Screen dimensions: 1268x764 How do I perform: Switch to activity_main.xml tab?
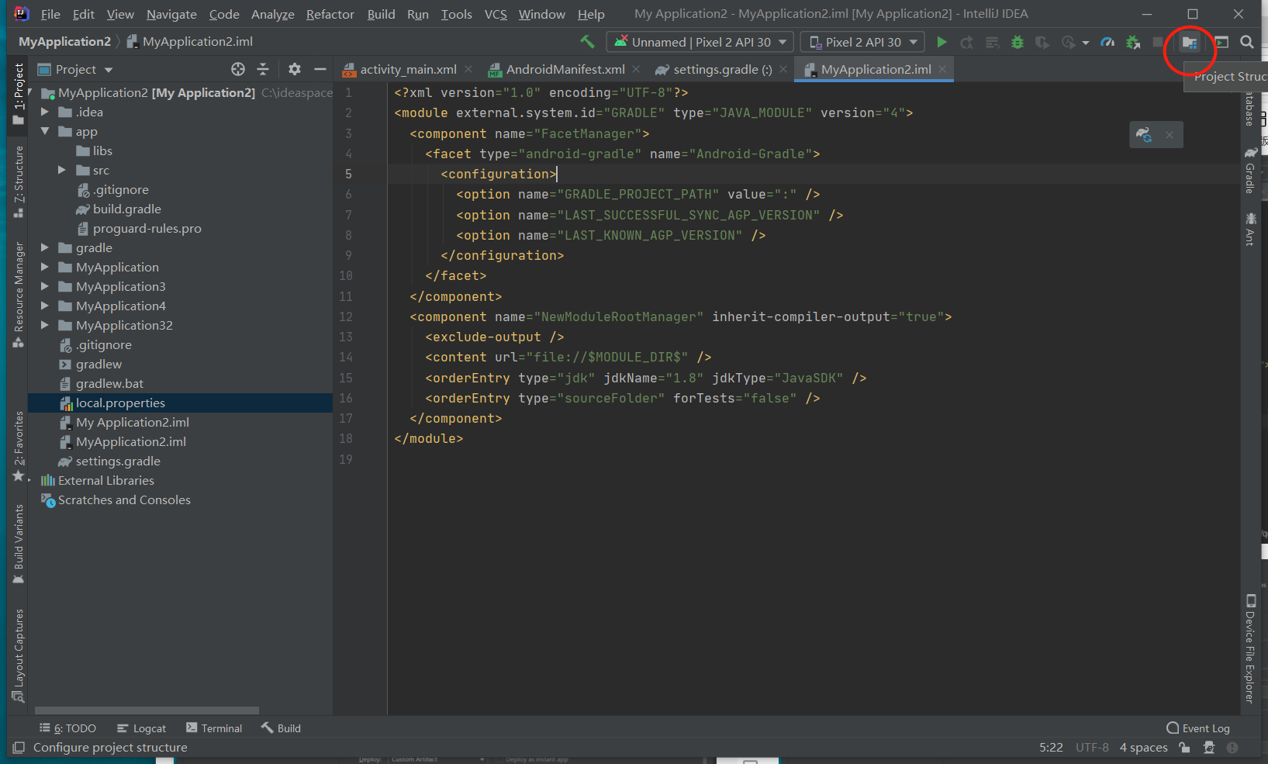[x=408, y=69]
